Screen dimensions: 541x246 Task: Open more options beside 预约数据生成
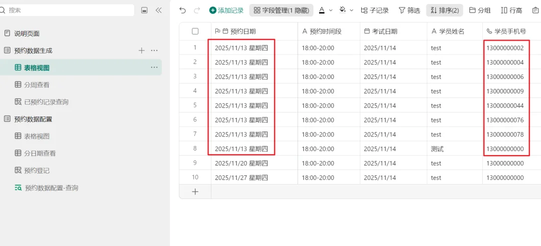(154, 50)
